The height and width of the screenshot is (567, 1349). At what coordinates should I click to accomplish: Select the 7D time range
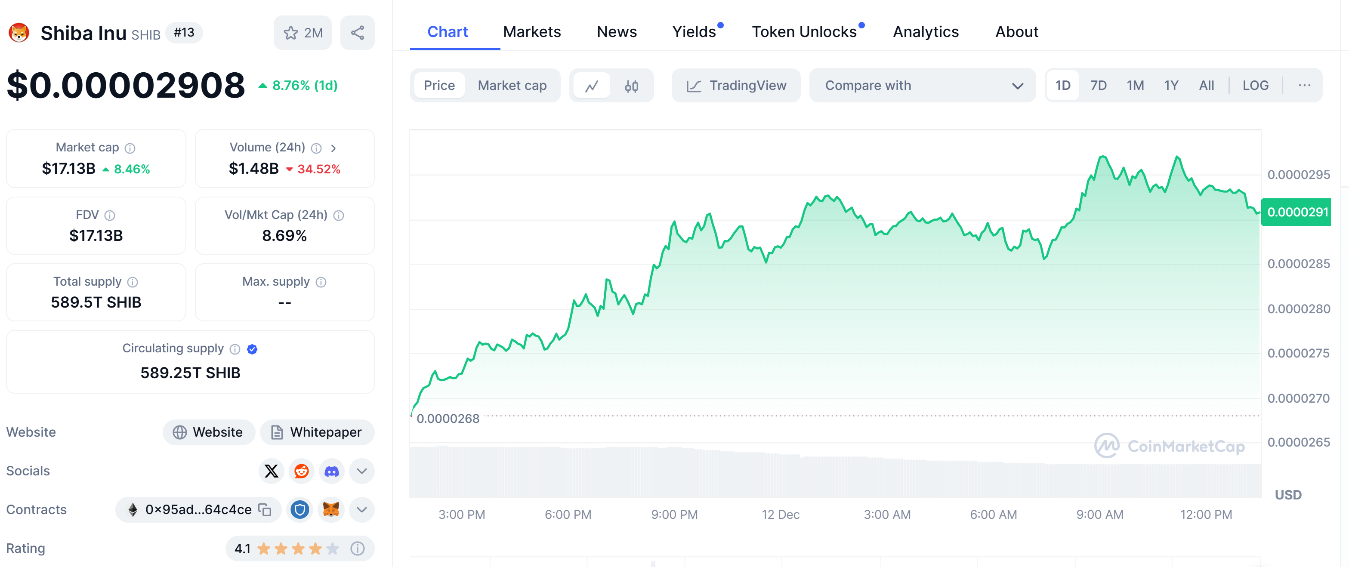tap(1098, 86)
